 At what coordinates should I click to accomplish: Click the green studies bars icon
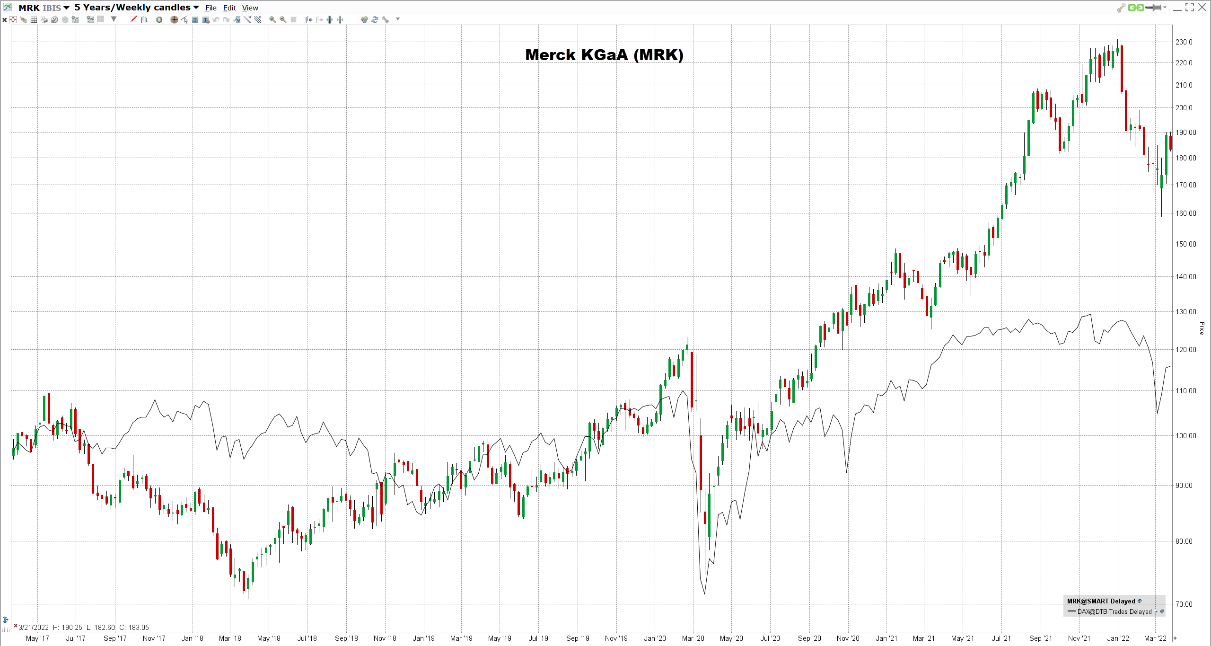coord(237,20)
